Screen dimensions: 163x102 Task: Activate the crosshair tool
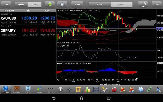pos(69,89)
